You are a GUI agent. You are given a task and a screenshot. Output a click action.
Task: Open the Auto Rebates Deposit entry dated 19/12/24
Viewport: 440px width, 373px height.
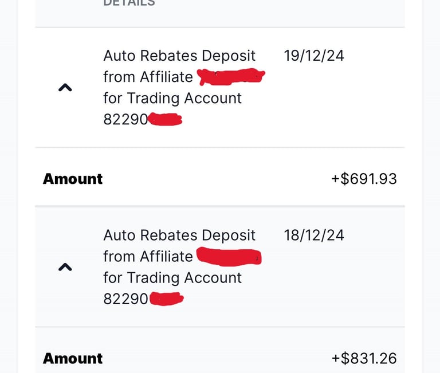point(179,56)
